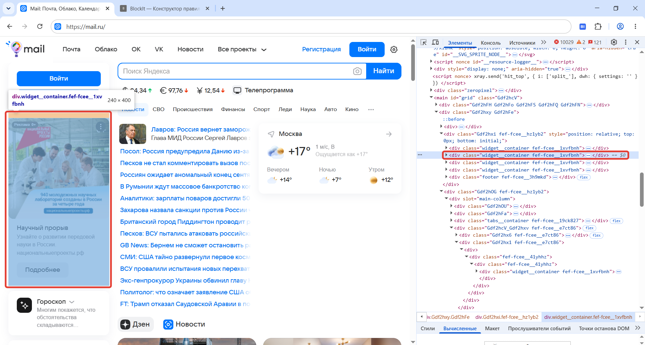Click the red error count 10029
Image resolution: width=645 pixels, height=345 pixels.
pos(564,42)
